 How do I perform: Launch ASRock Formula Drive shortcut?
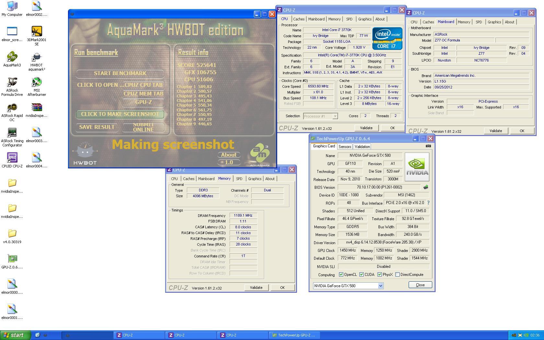click(12, 86)
